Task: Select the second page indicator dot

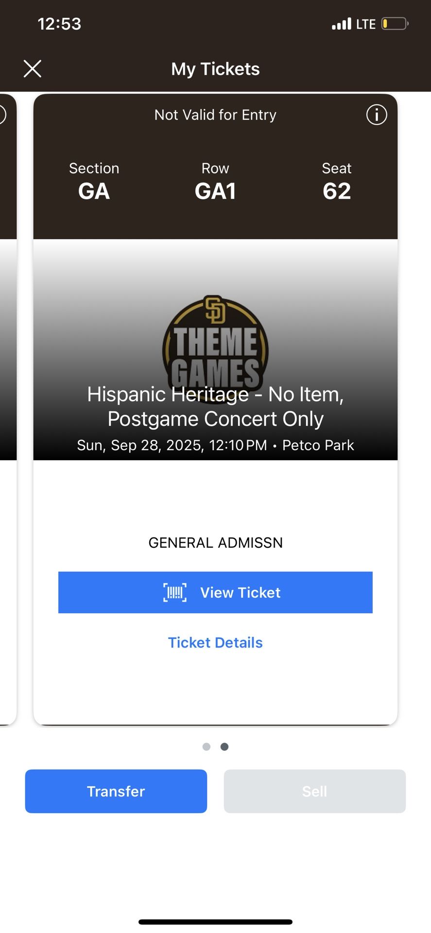Action: (224, 747)
